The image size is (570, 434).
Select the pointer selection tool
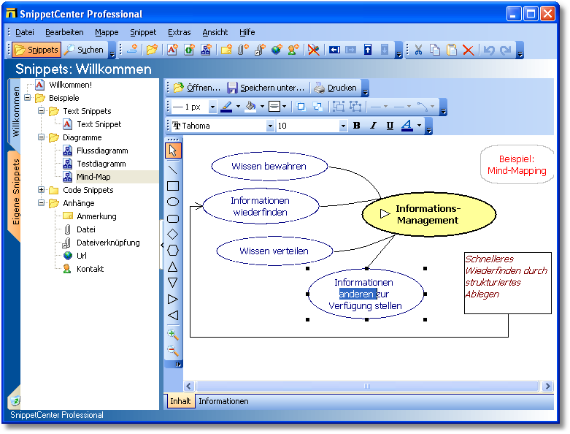point(173,151)
